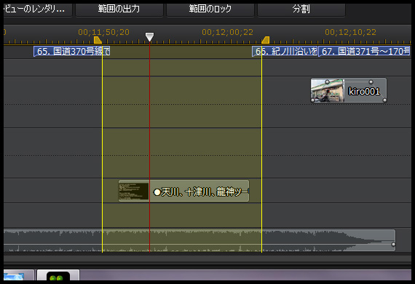Click the 00;11;50;20 timecode on ruler

[x=103, y=32]
